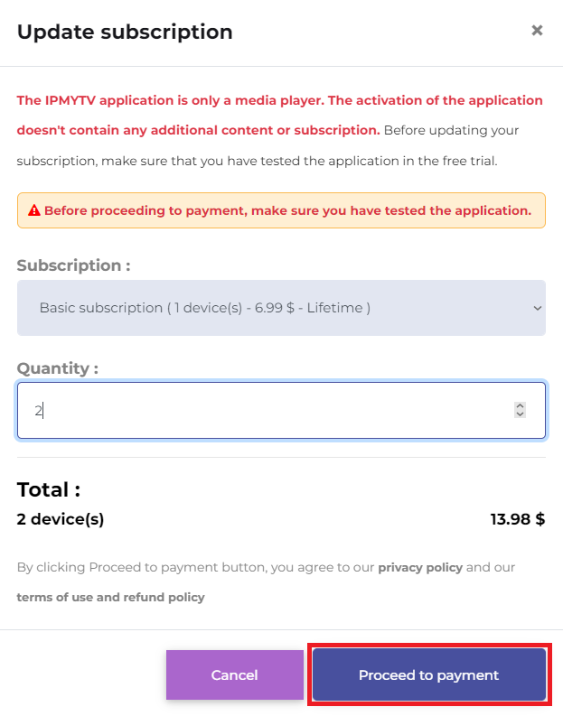Viewport: 563px width, 716px height.
Task: Click the red warning triangle icon
Action: [33, 210]
